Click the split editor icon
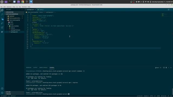The image size is (173, 97). pos(169,10)
